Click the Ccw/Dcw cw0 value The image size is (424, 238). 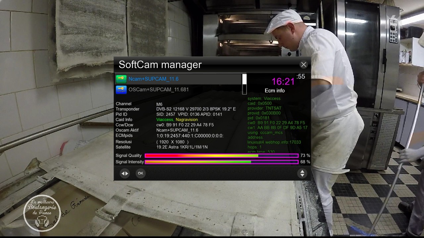(x=185, y=125)
